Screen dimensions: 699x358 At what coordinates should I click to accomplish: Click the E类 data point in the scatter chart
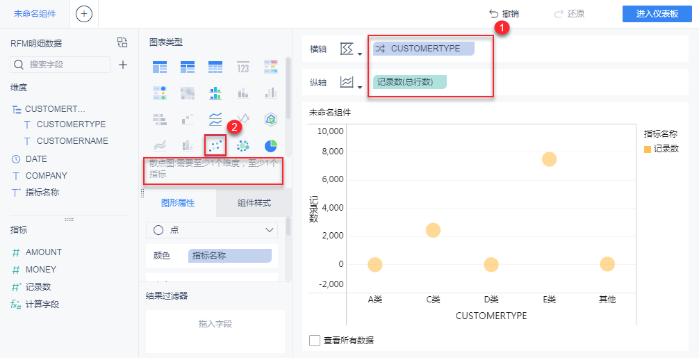(549, 159)
